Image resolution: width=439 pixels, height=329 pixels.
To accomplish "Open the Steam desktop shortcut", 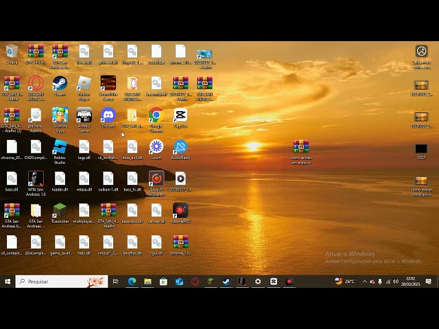I will [x=60, y=86].
